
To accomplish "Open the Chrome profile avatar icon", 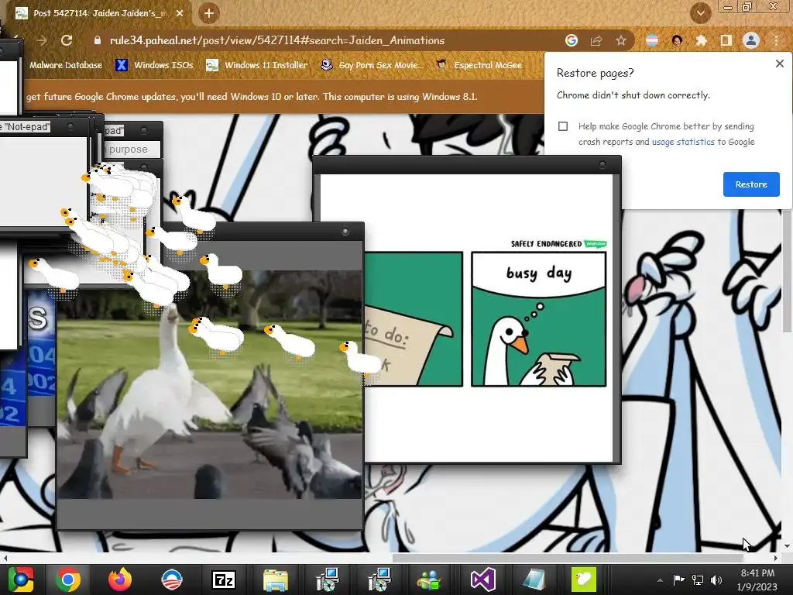I will (751, 40).
